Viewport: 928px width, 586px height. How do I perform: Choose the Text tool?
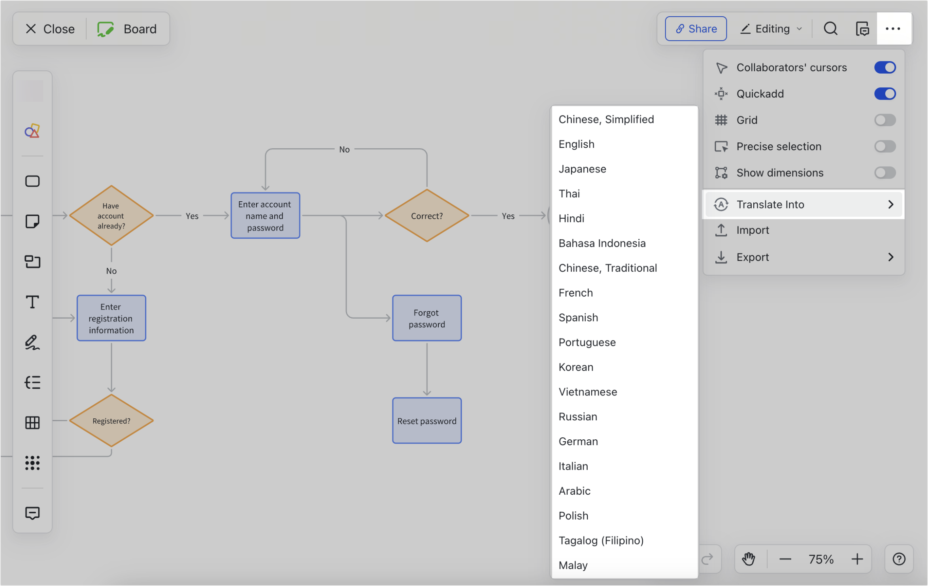point(32,302)
